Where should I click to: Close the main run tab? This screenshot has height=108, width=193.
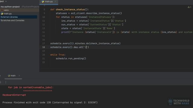[x=19, y=76]
